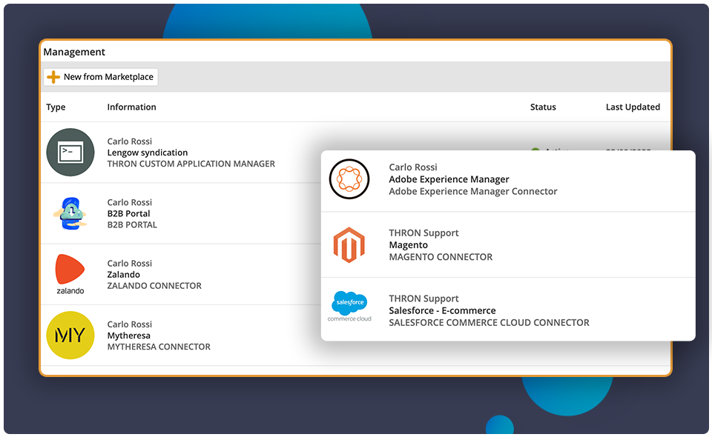Click the Zalando logo icon
The height and width of the screenshot is (437, 712).
(x=70, y=272)
